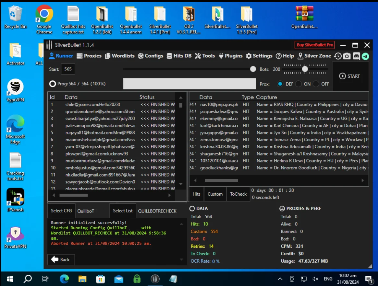The height and width of the screenshot is (286, 378).
Task: Click the Bots count slider handle
Action: tap(305, 69)
